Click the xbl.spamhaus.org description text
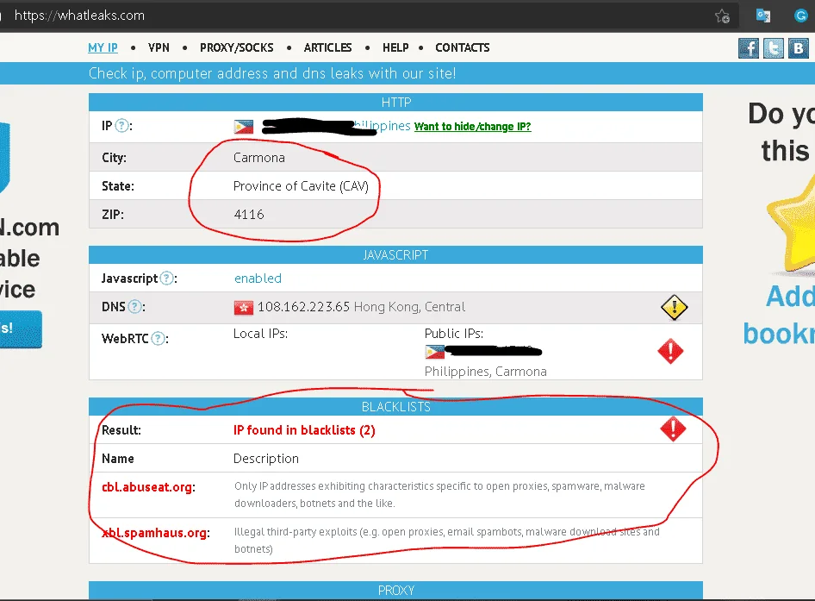 pos(447,540)
